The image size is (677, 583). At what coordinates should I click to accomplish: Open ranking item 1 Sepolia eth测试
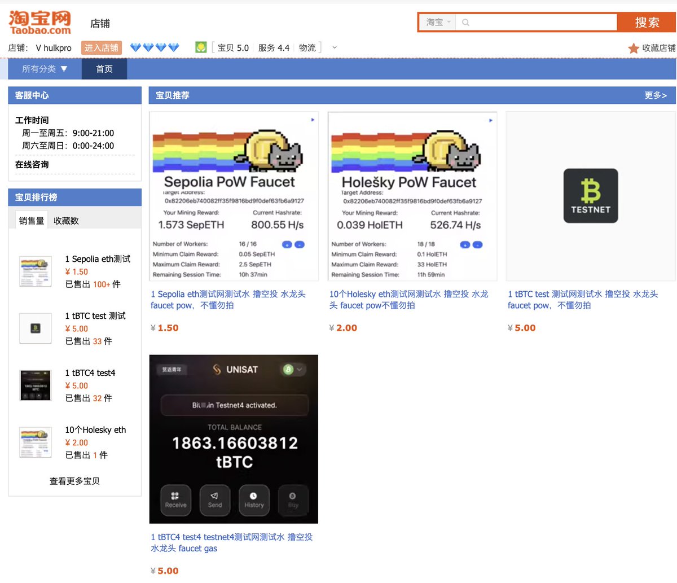pyautogui.click(x=98, y=259)
